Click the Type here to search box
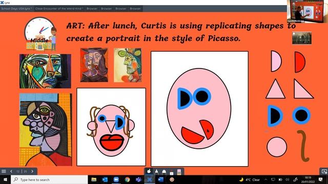The image size is (328, 184). (x=49, y=179)
